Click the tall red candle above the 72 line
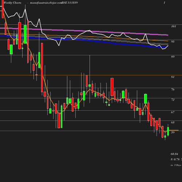Viewport: 182px width, 182px height. click(112, 87)
